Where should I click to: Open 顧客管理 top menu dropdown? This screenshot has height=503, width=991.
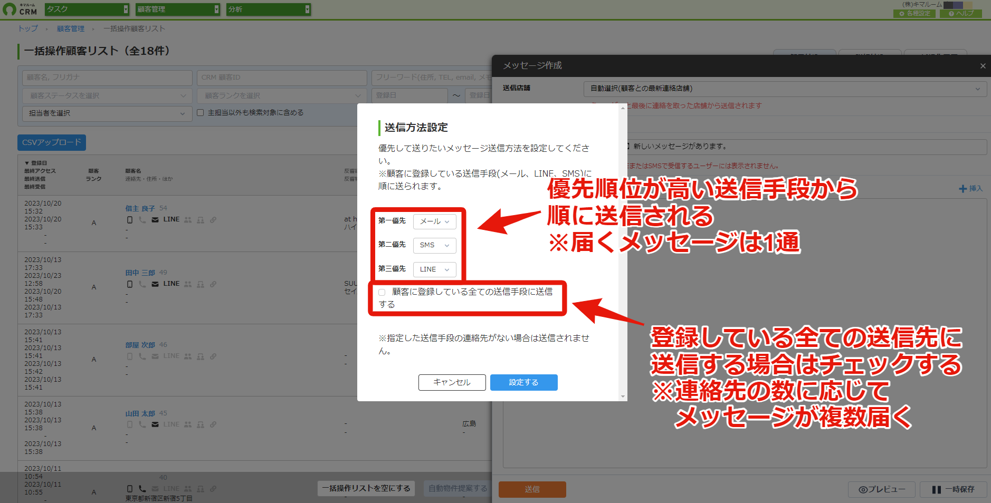click(178, 9)
